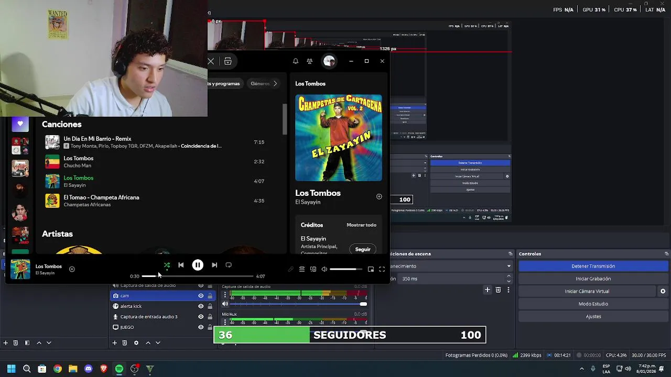
Task: Adjust the Spotify volume slider
Action: coord(345,269)
